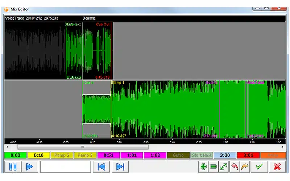The image size is (290, 181).
Task: Click the magenta 1:02 marker button
Action: point(155,155)
